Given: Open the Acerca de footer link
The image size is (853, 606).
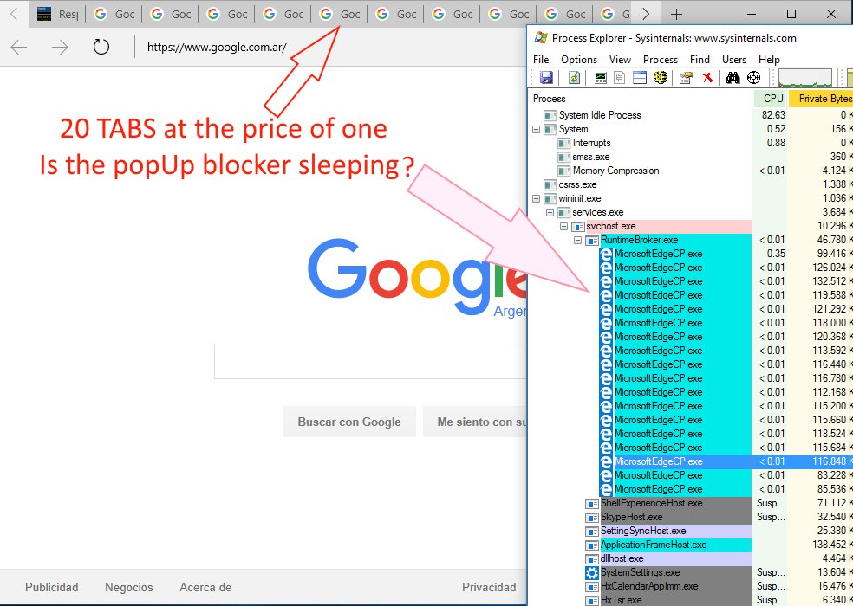Looking at the screenshot, I should pyautogui.click(x=205, y=587).
